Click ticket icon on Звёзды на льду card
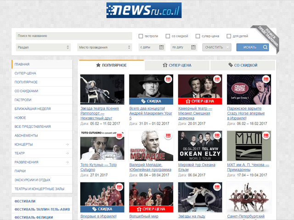This screenshot has height=220, width=294. [x=217, y=187]
